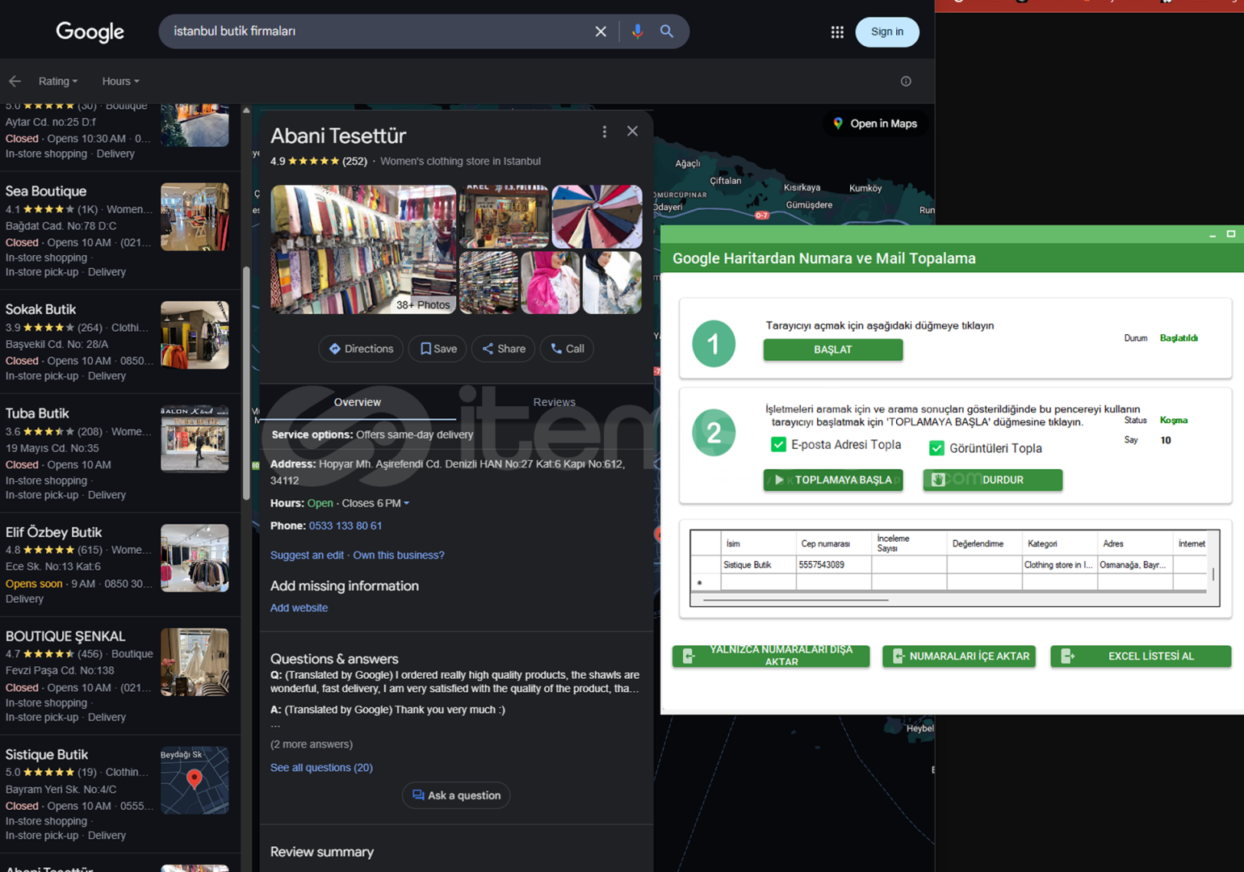Open the phone number 0533 133 80 61
Viewport: 1244px width, 872px height.
click(346, 526)
